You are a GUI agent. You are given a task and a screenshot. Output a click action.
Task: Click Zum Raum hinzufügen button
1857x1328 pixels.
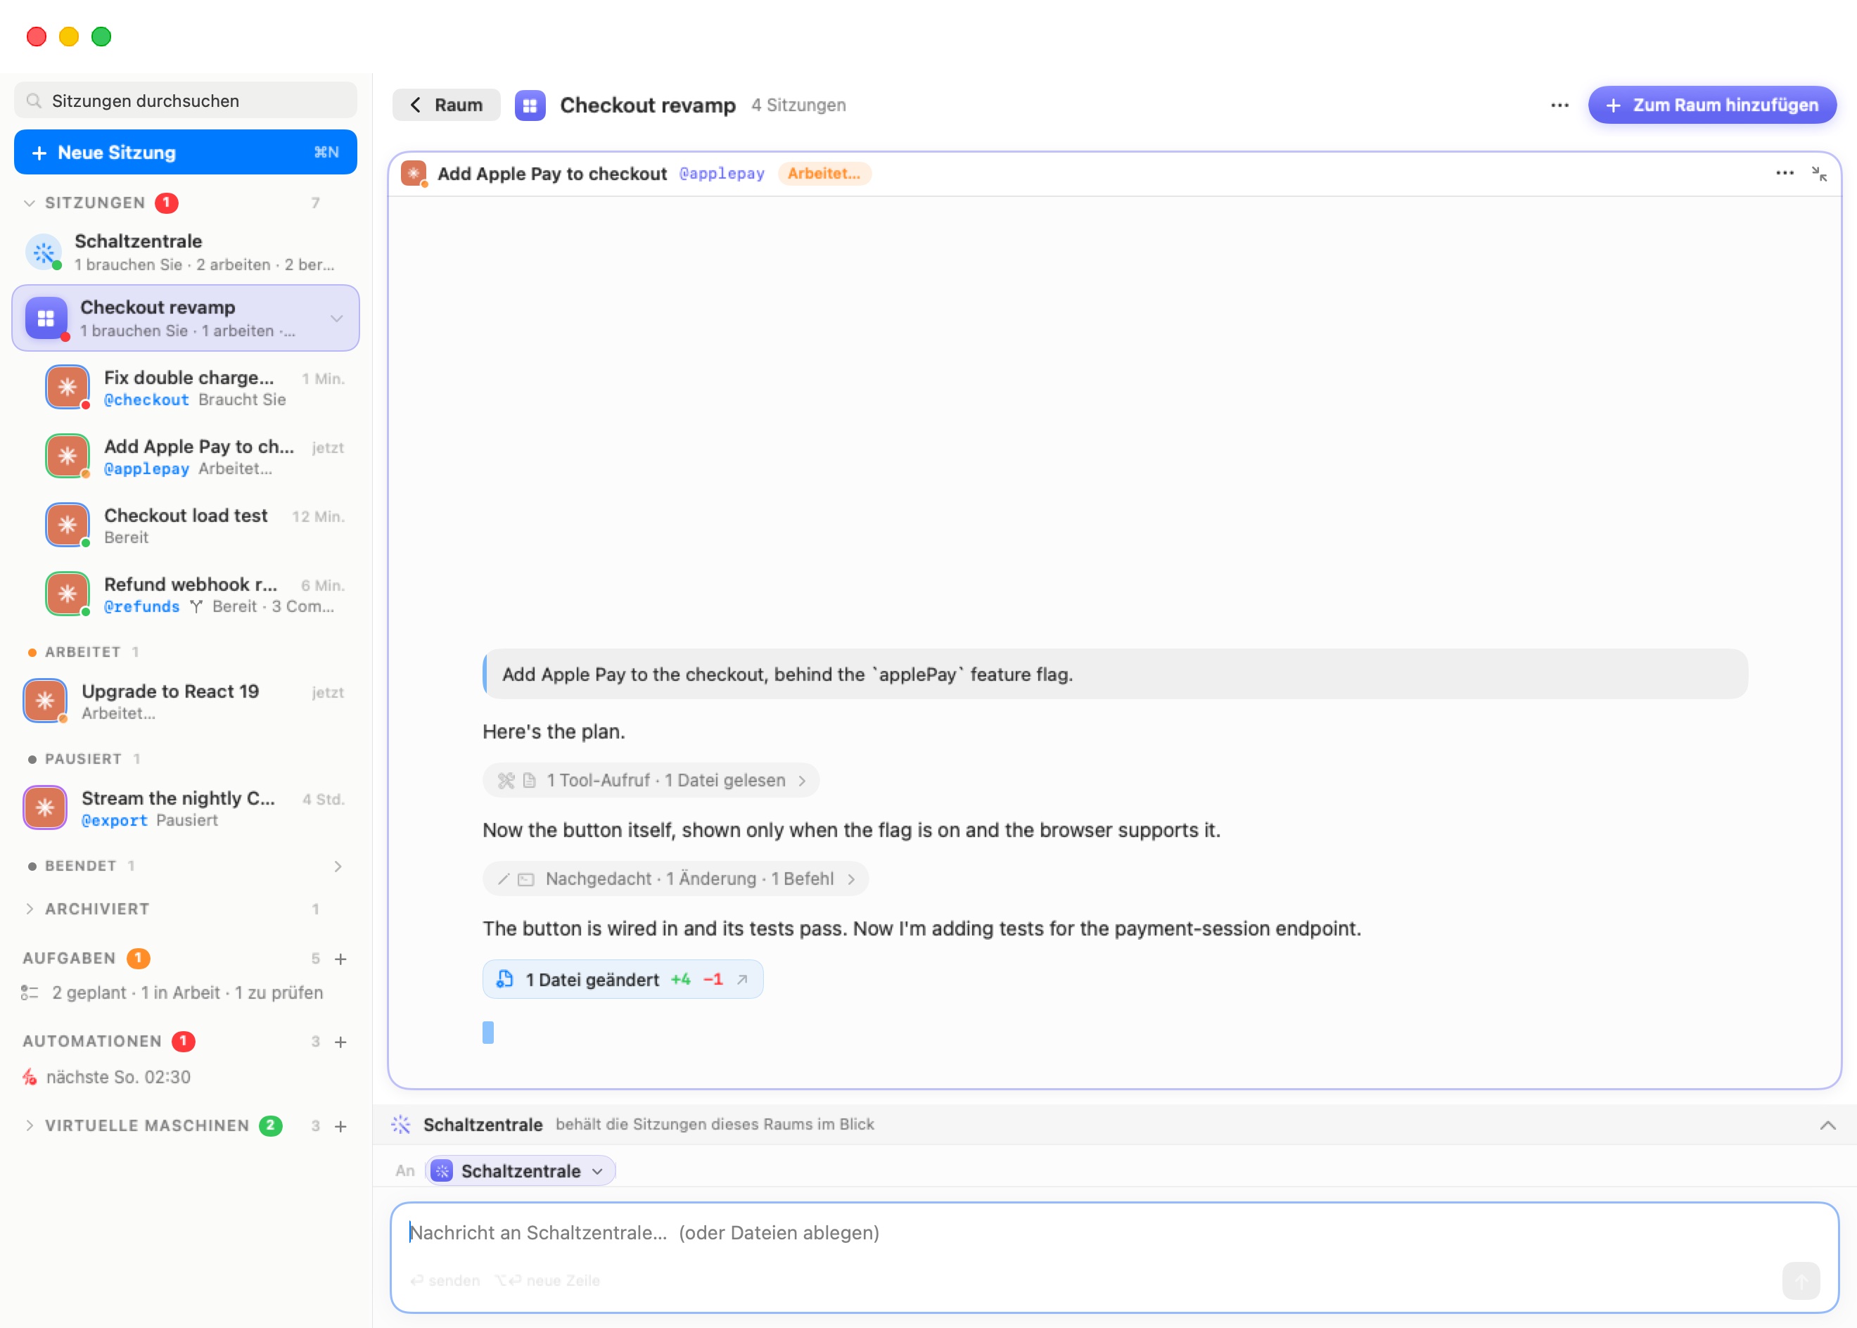coord(1712,105)
